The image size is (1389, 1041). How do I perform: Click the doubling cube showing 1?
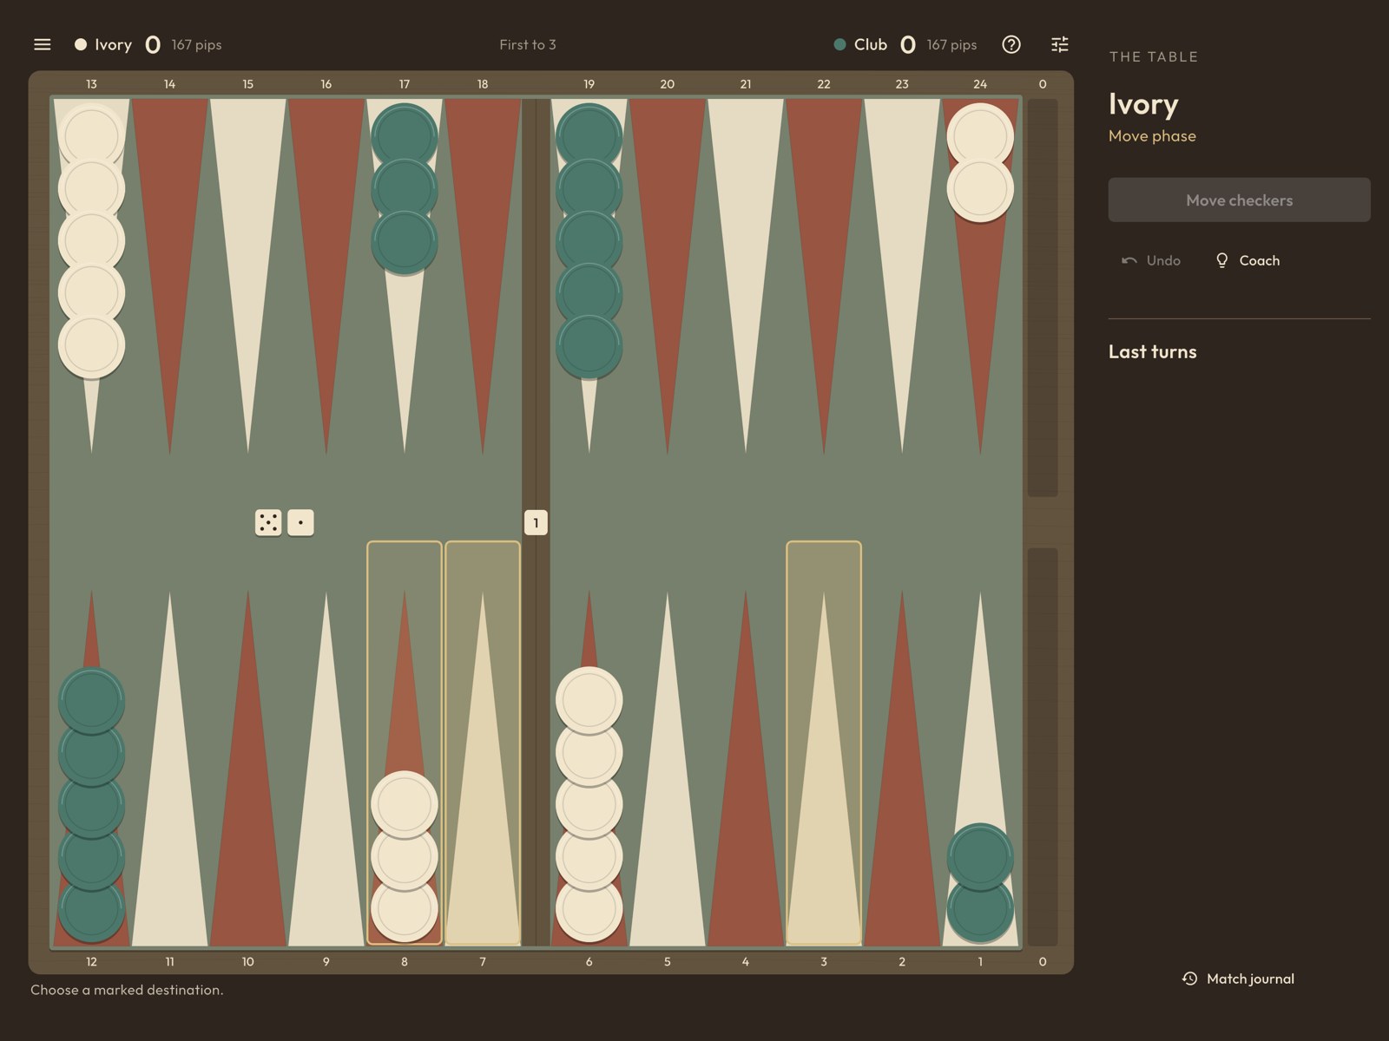click(536, 522)
